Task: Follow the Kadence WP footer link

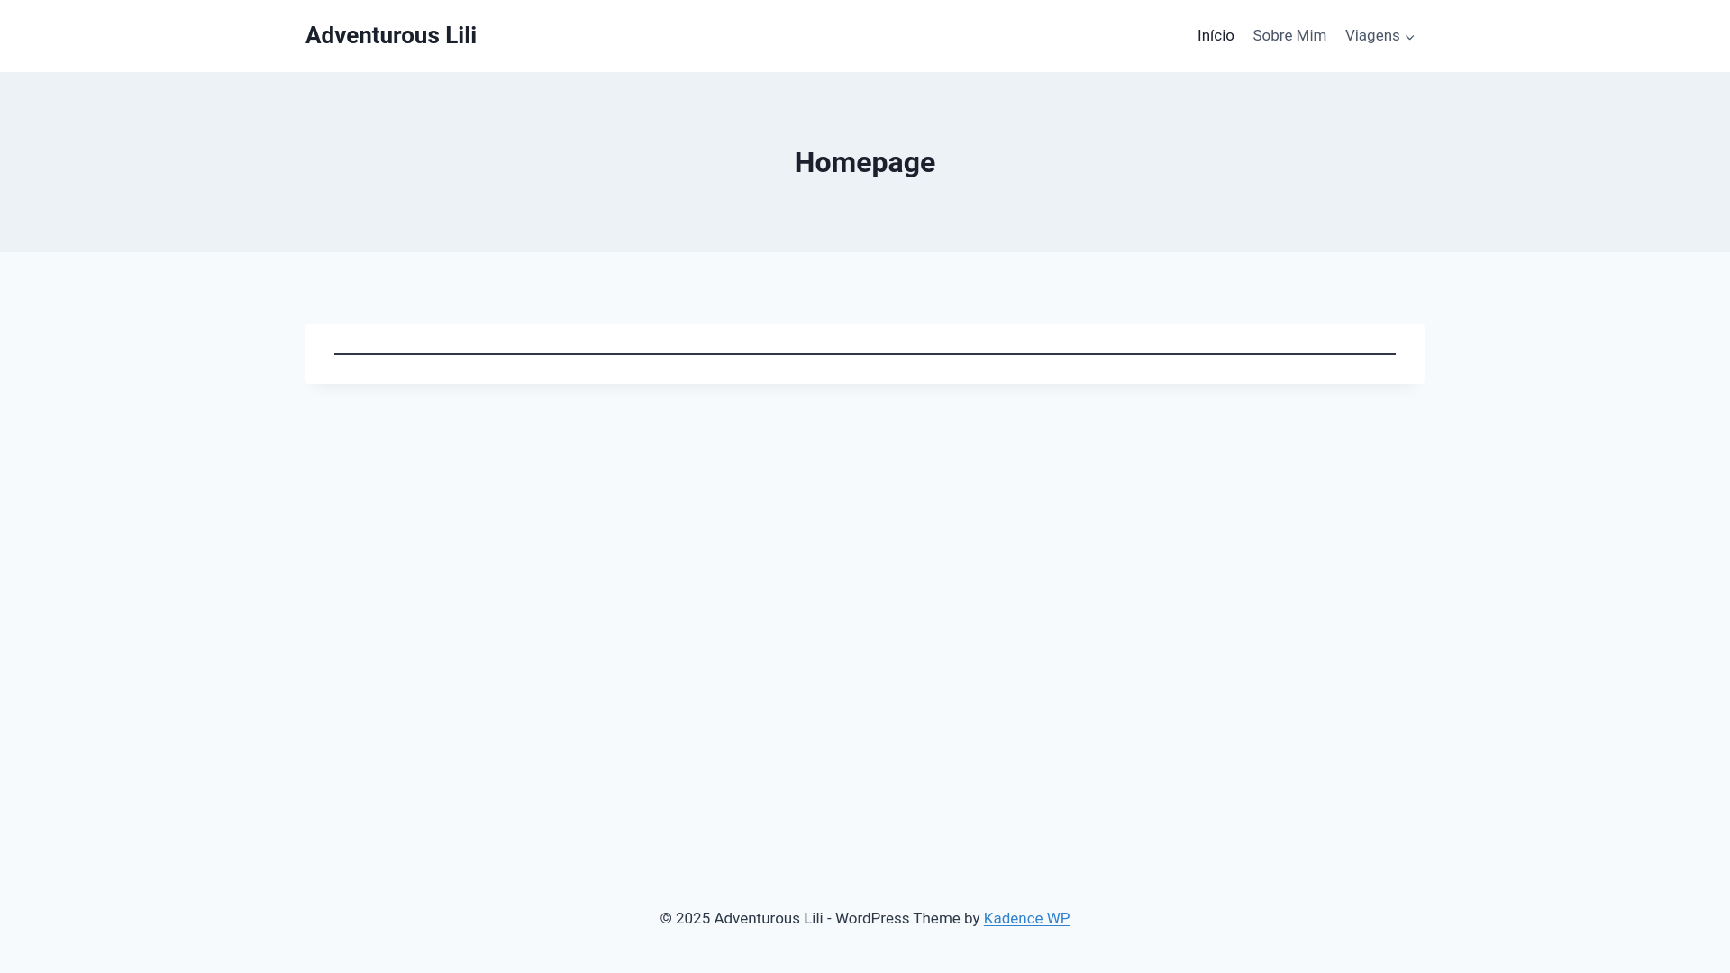Action: click(1026, 918)
